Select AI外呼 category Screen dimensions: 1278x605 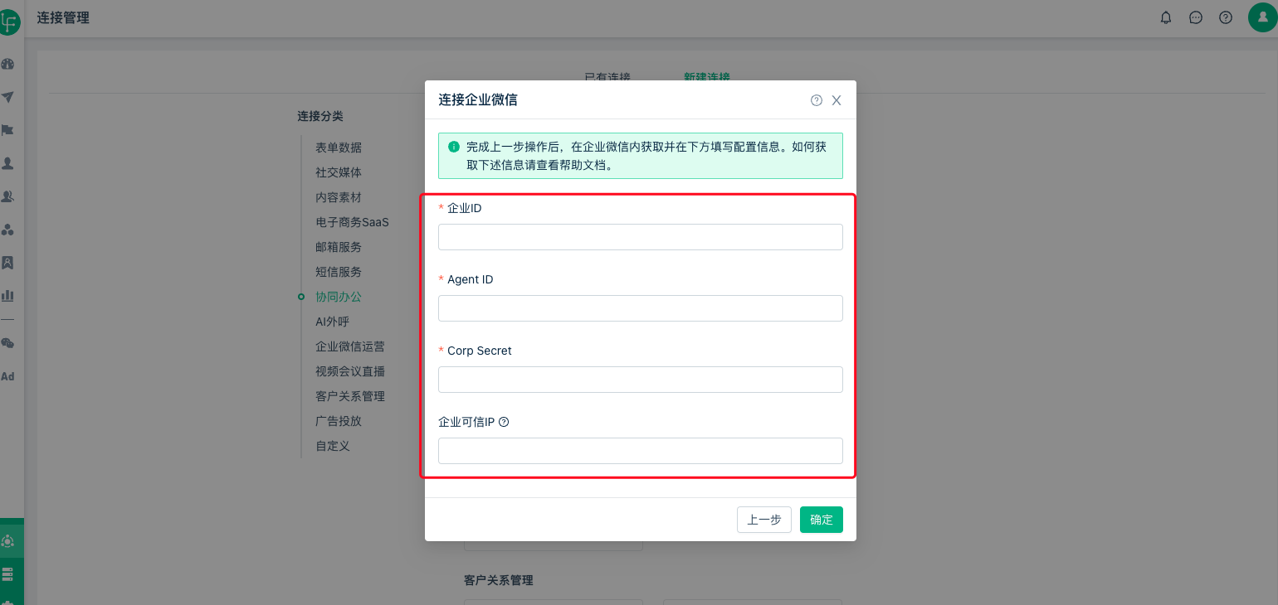pos(332,322)
